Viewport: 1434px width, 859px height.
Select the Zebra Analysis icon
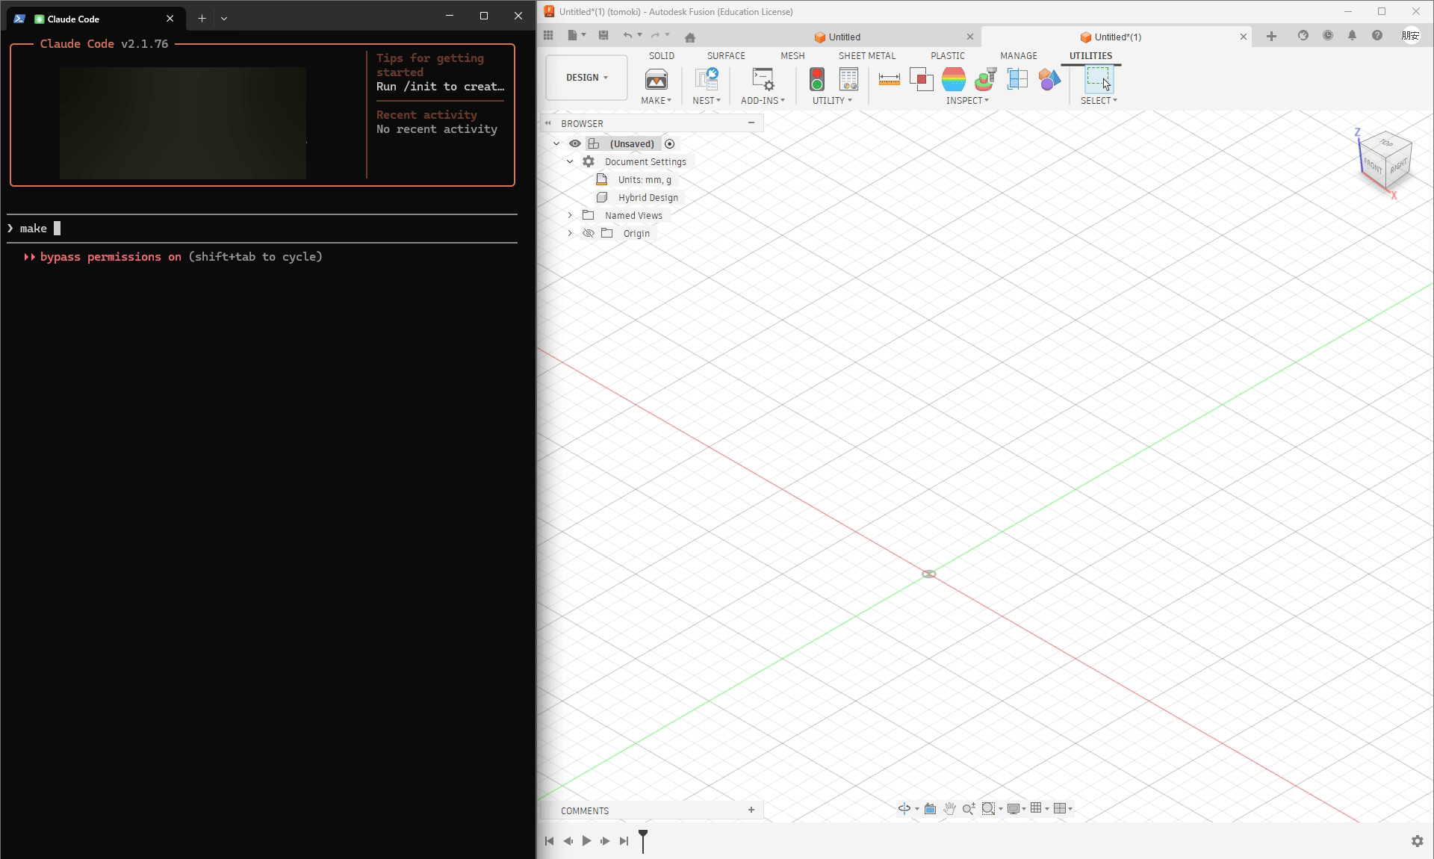point(954,79)
